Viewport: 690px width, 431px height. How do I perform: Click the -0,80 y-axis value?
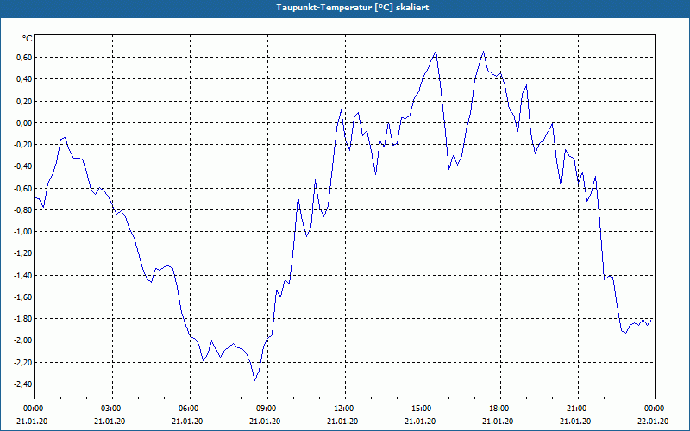[x=23, y=209]
